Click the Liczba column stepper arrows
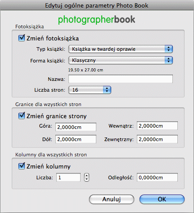This screenshot has height=213, width=194. [x=86, y=177]
